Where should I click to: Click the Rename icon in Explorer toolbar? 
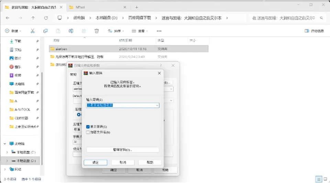click(71, 31)
